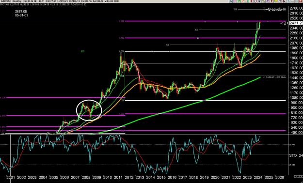Click the yellow note icon in top toolbar

point(276,1)
